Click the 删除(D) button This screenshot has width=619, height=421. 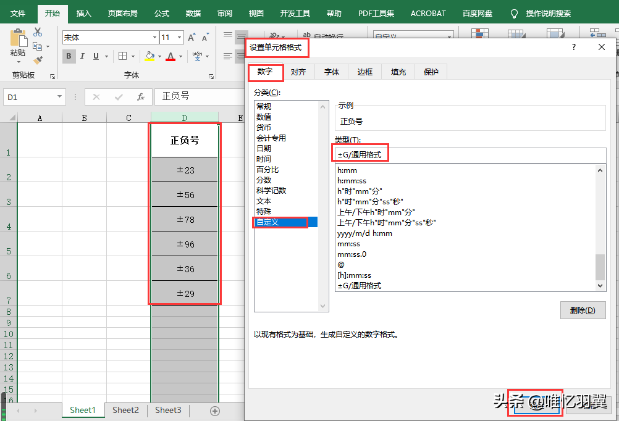coord(583,310)
